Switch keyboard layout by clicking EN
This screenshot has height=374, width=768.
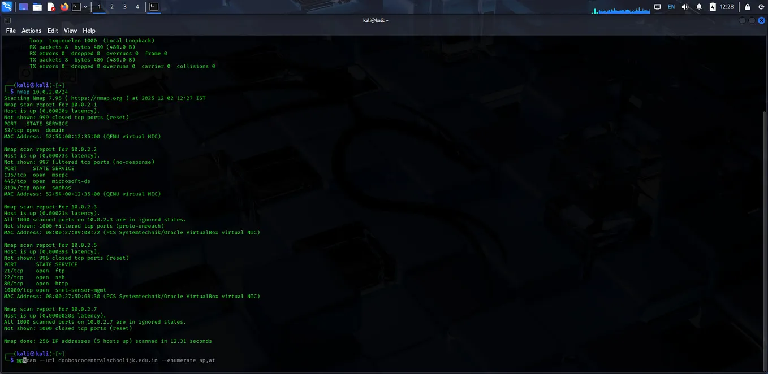pyautogui.click(x=671, y=6)
